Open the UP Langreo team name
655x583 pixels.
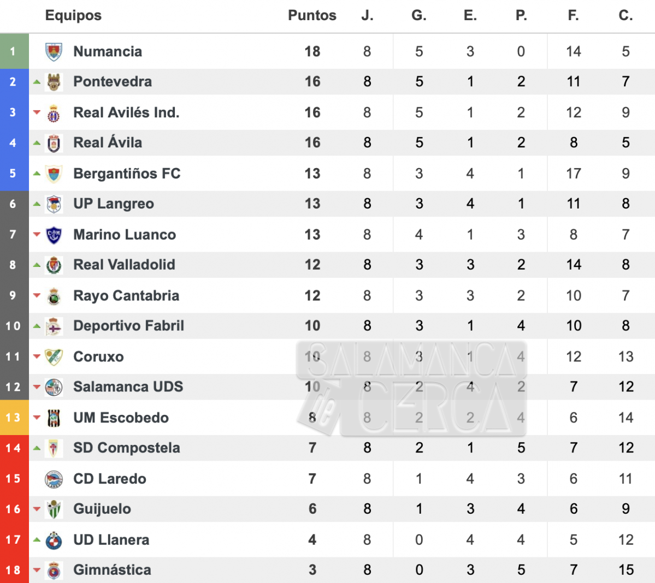(114, 204)
